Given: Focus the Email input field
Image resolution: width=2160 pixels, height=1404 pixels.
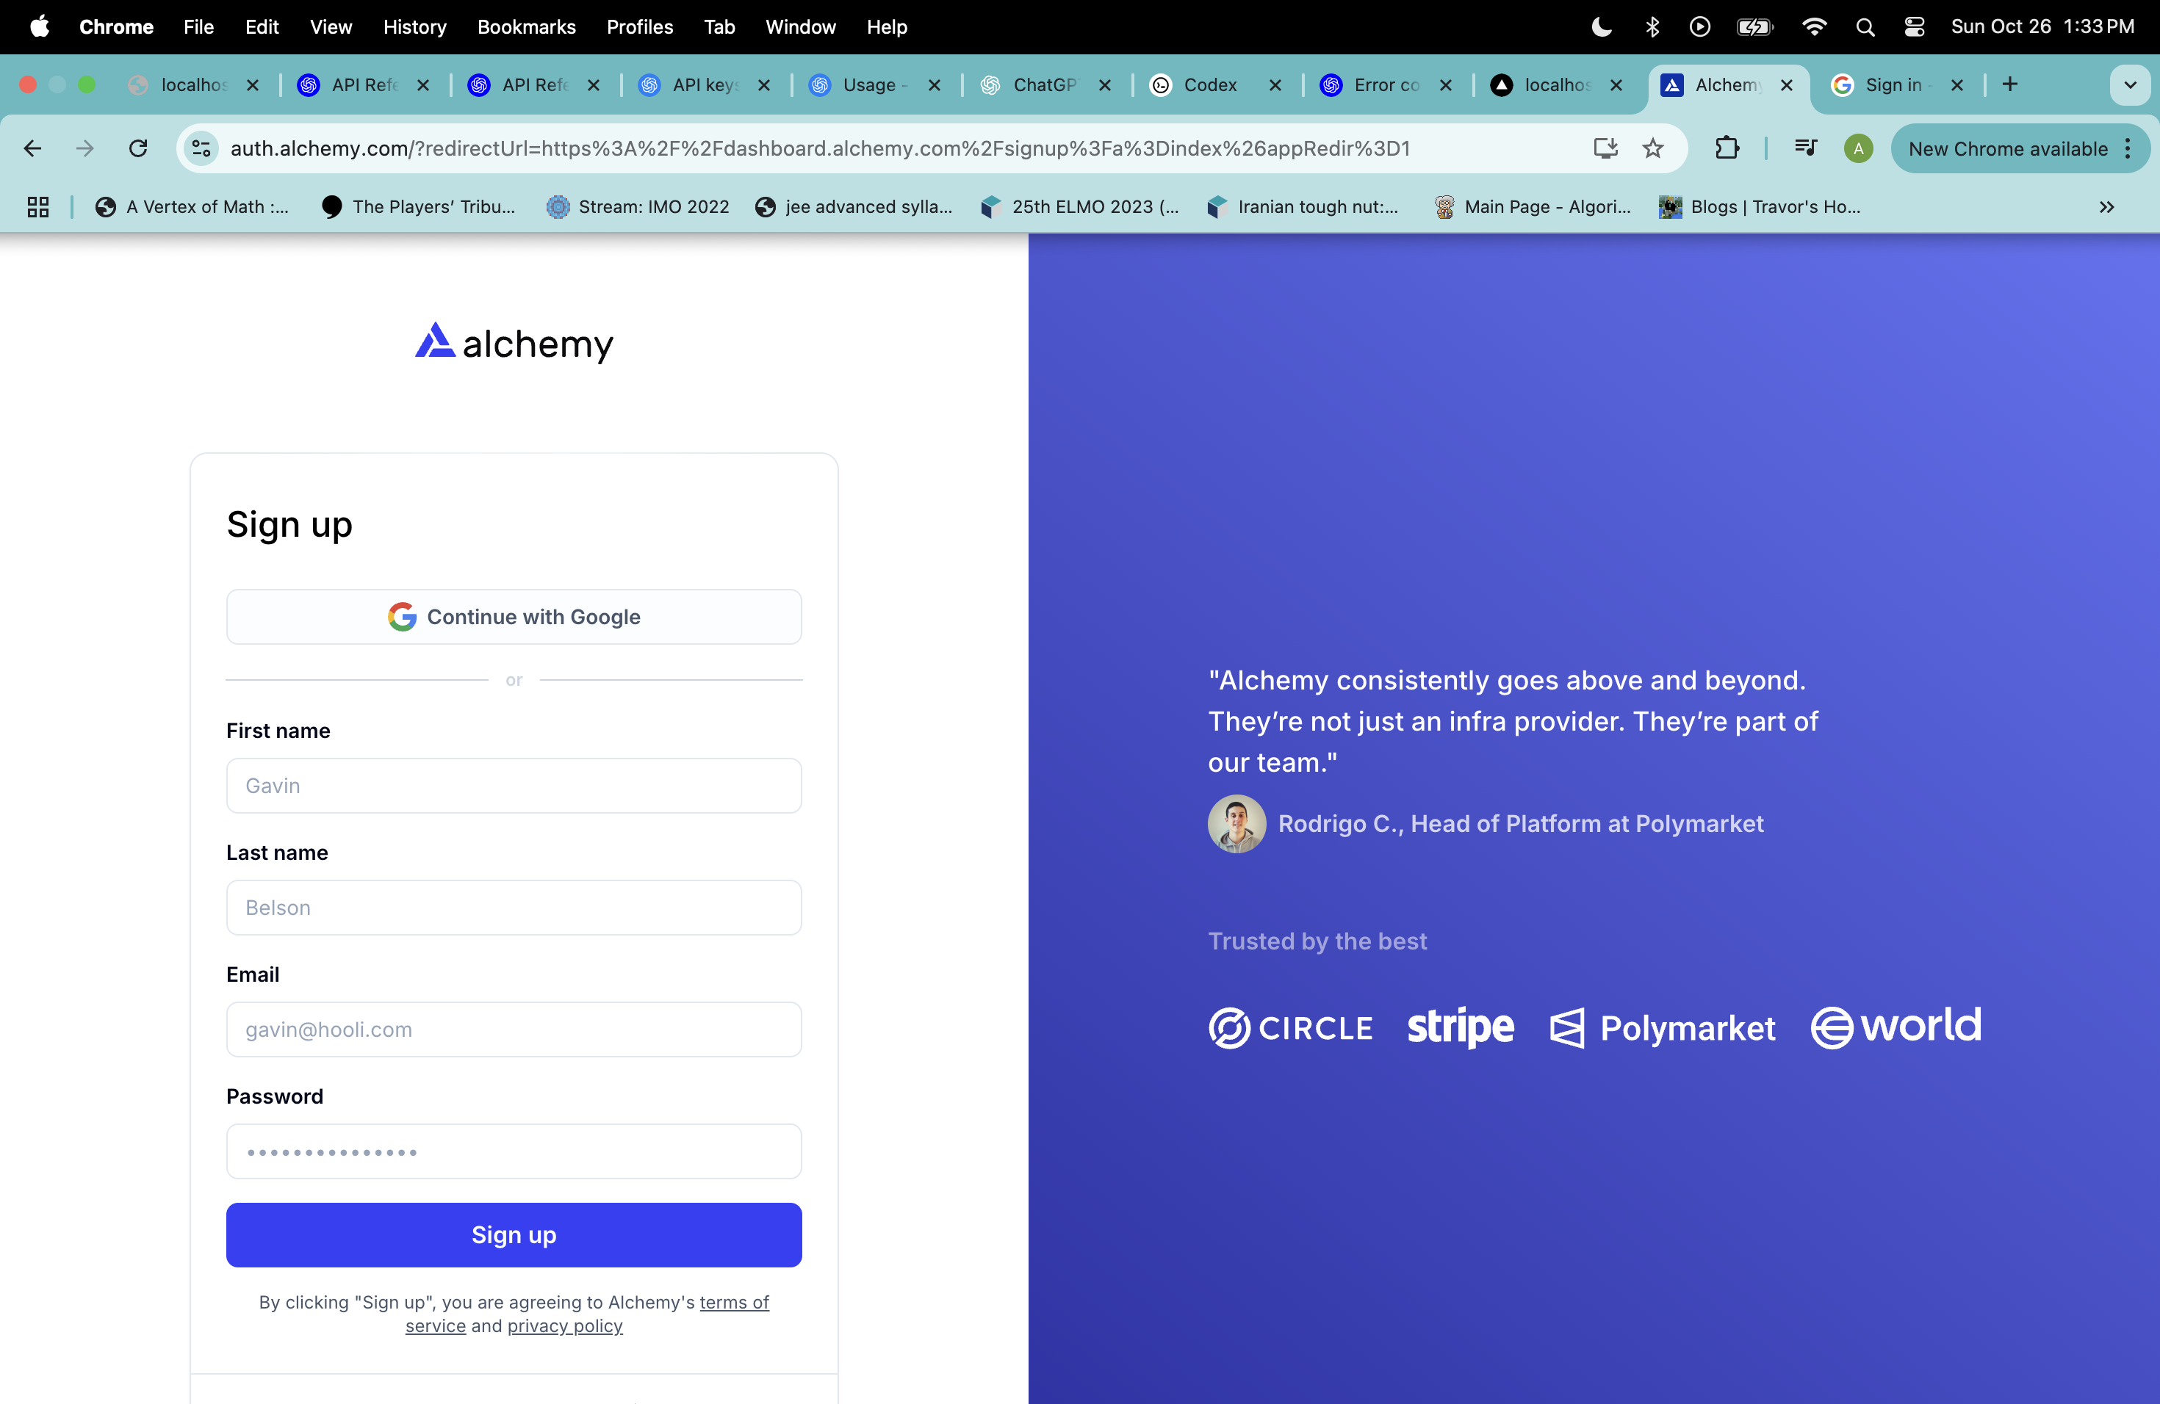Looking at the screenshot, I should (x=514, y=1030).
